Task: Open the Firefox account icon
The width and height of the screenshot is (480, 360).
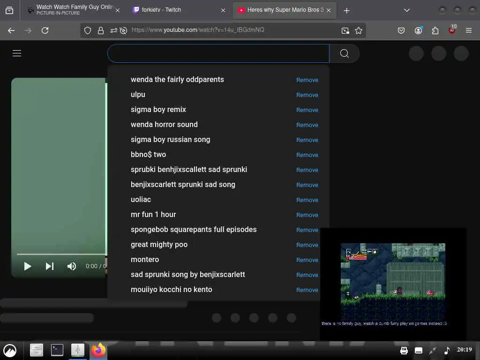Action: pyautogui.click(x=418, y=30)
